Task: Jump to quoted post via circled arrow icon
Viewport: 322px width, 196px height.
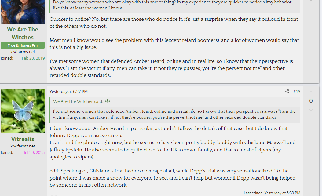Action: (x=108, y=101)
